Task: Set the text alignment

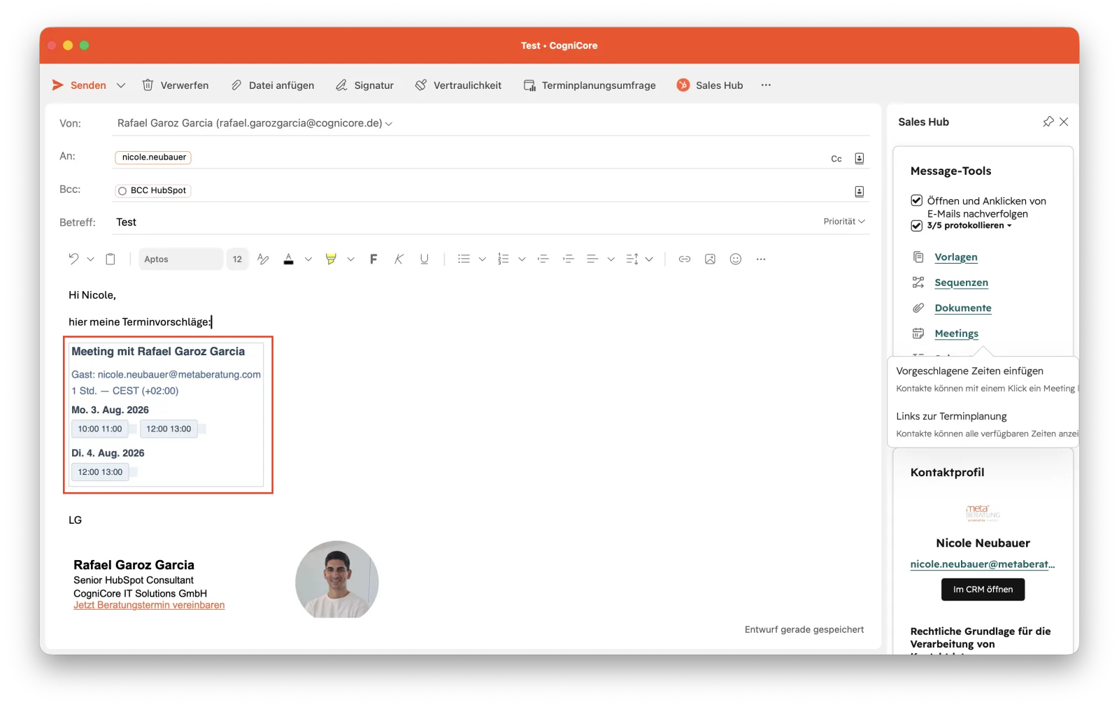Action: pos(592,259)
